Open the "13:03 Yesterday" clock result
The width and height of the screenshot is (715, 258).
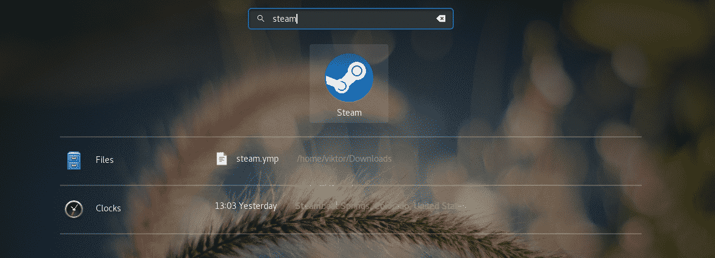tap(246, 206)
